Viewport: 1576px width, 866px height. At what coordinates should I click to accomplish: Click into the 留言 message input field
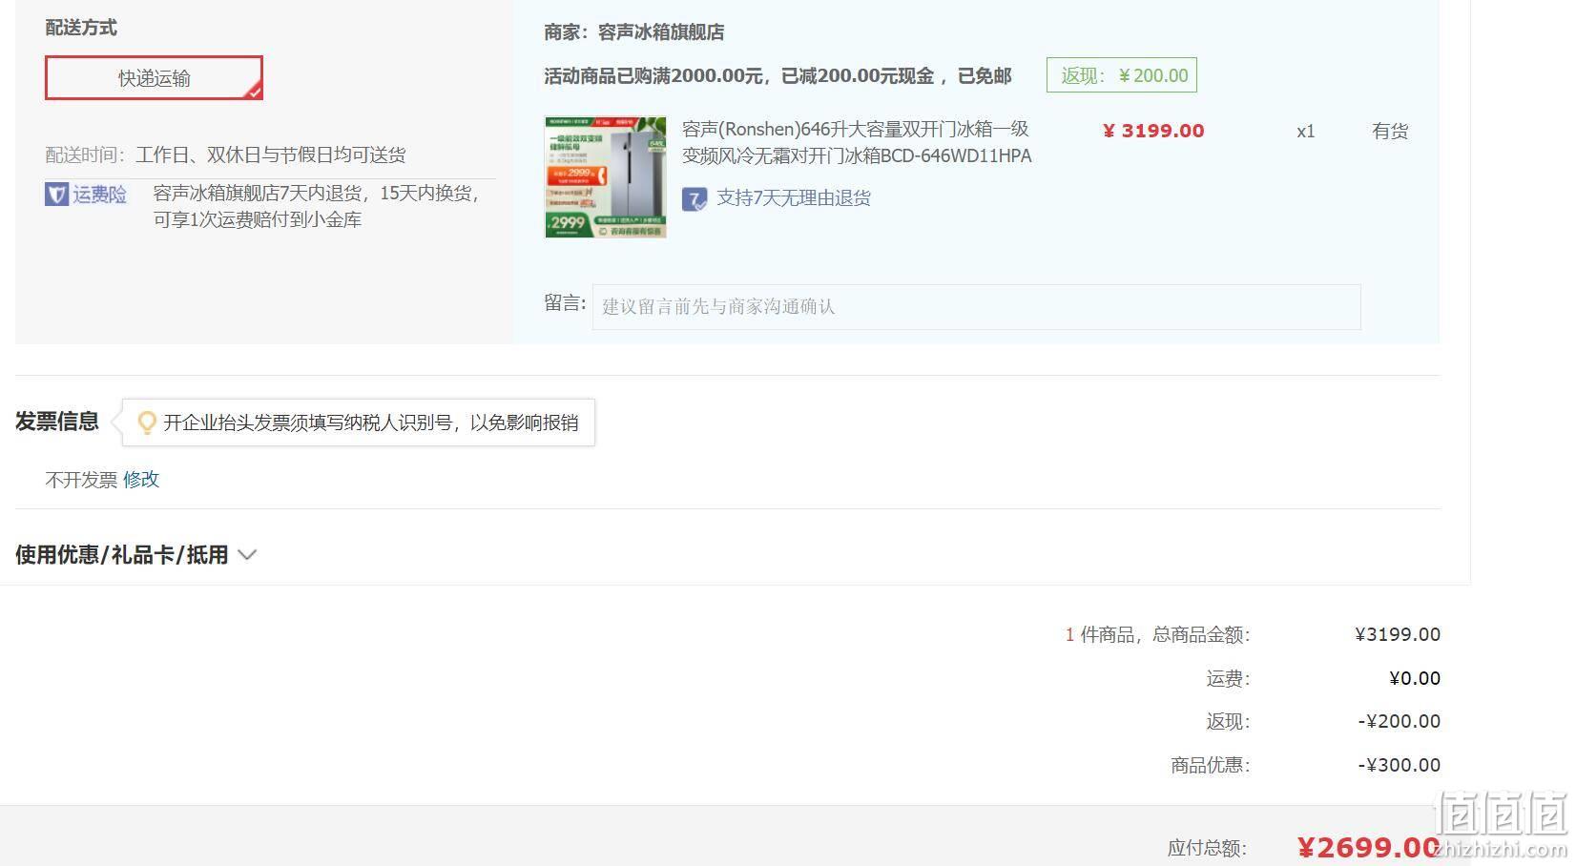[976, 306]
